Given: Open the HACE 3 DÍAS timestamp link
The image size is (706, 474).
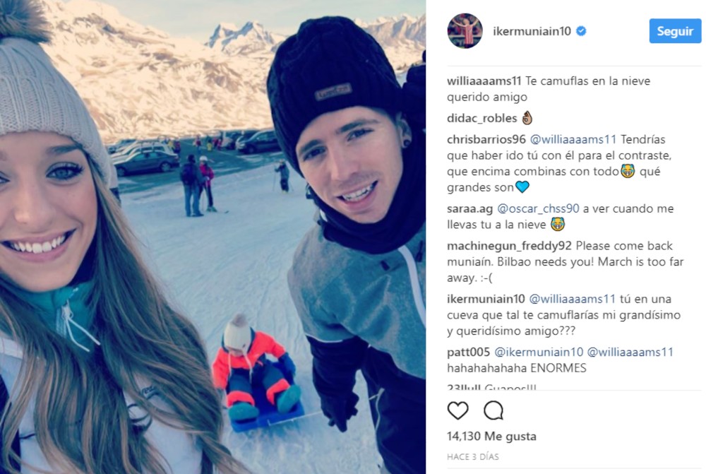Looking at the screenshot, I should (473, 457).
